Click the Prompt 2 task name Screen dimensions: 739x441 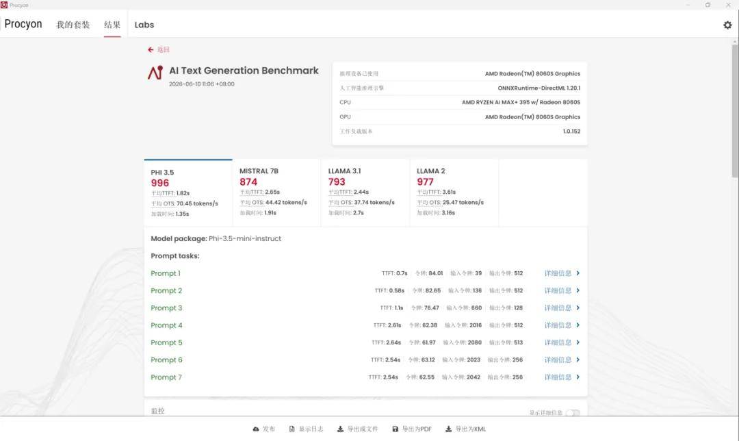click(x=166, y=290)
